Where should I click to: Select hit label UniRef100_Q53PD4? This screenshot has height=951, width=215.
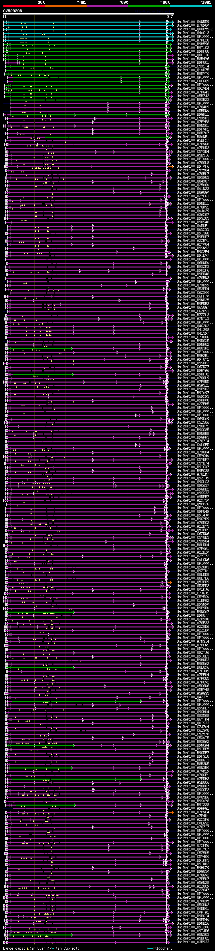[193, 289]
